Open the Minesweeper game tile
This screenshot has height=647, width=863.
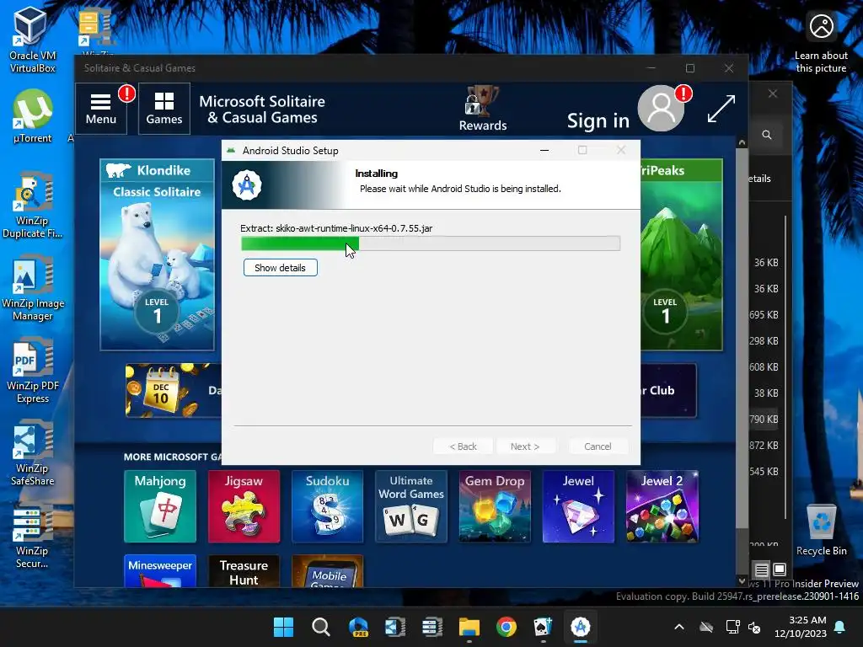pos(160,571)
